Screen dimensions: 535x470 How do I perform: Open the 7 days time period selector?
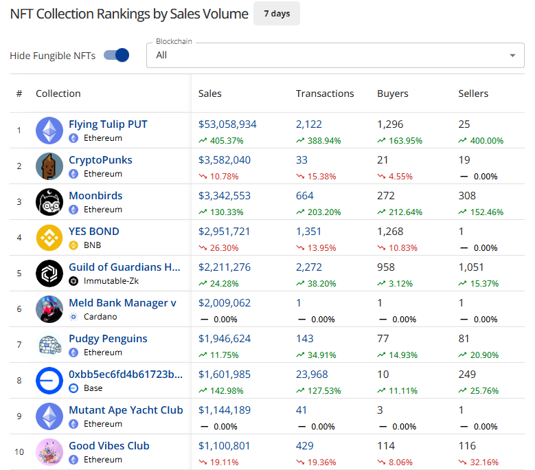(x=276, y=14)
